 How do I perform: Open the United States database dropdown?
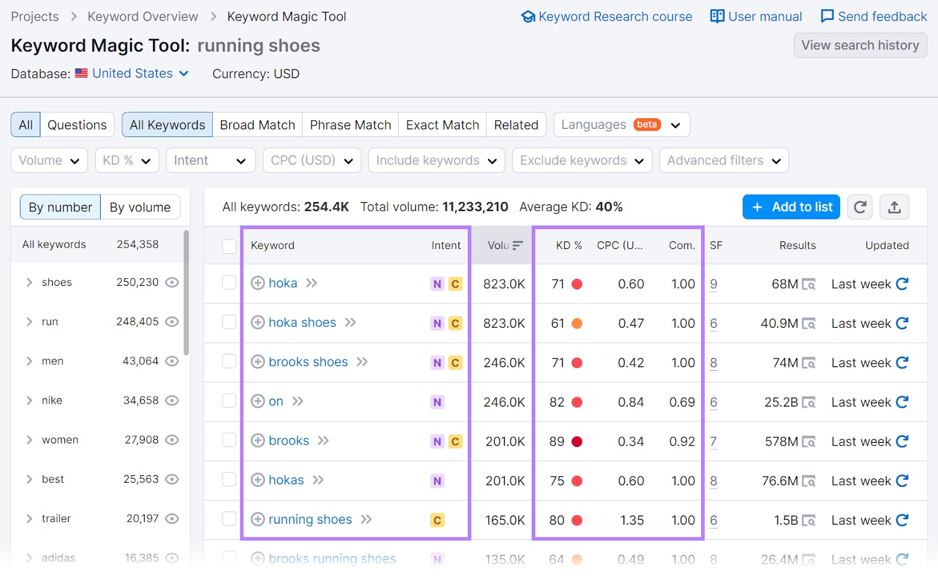click(132, 73)
